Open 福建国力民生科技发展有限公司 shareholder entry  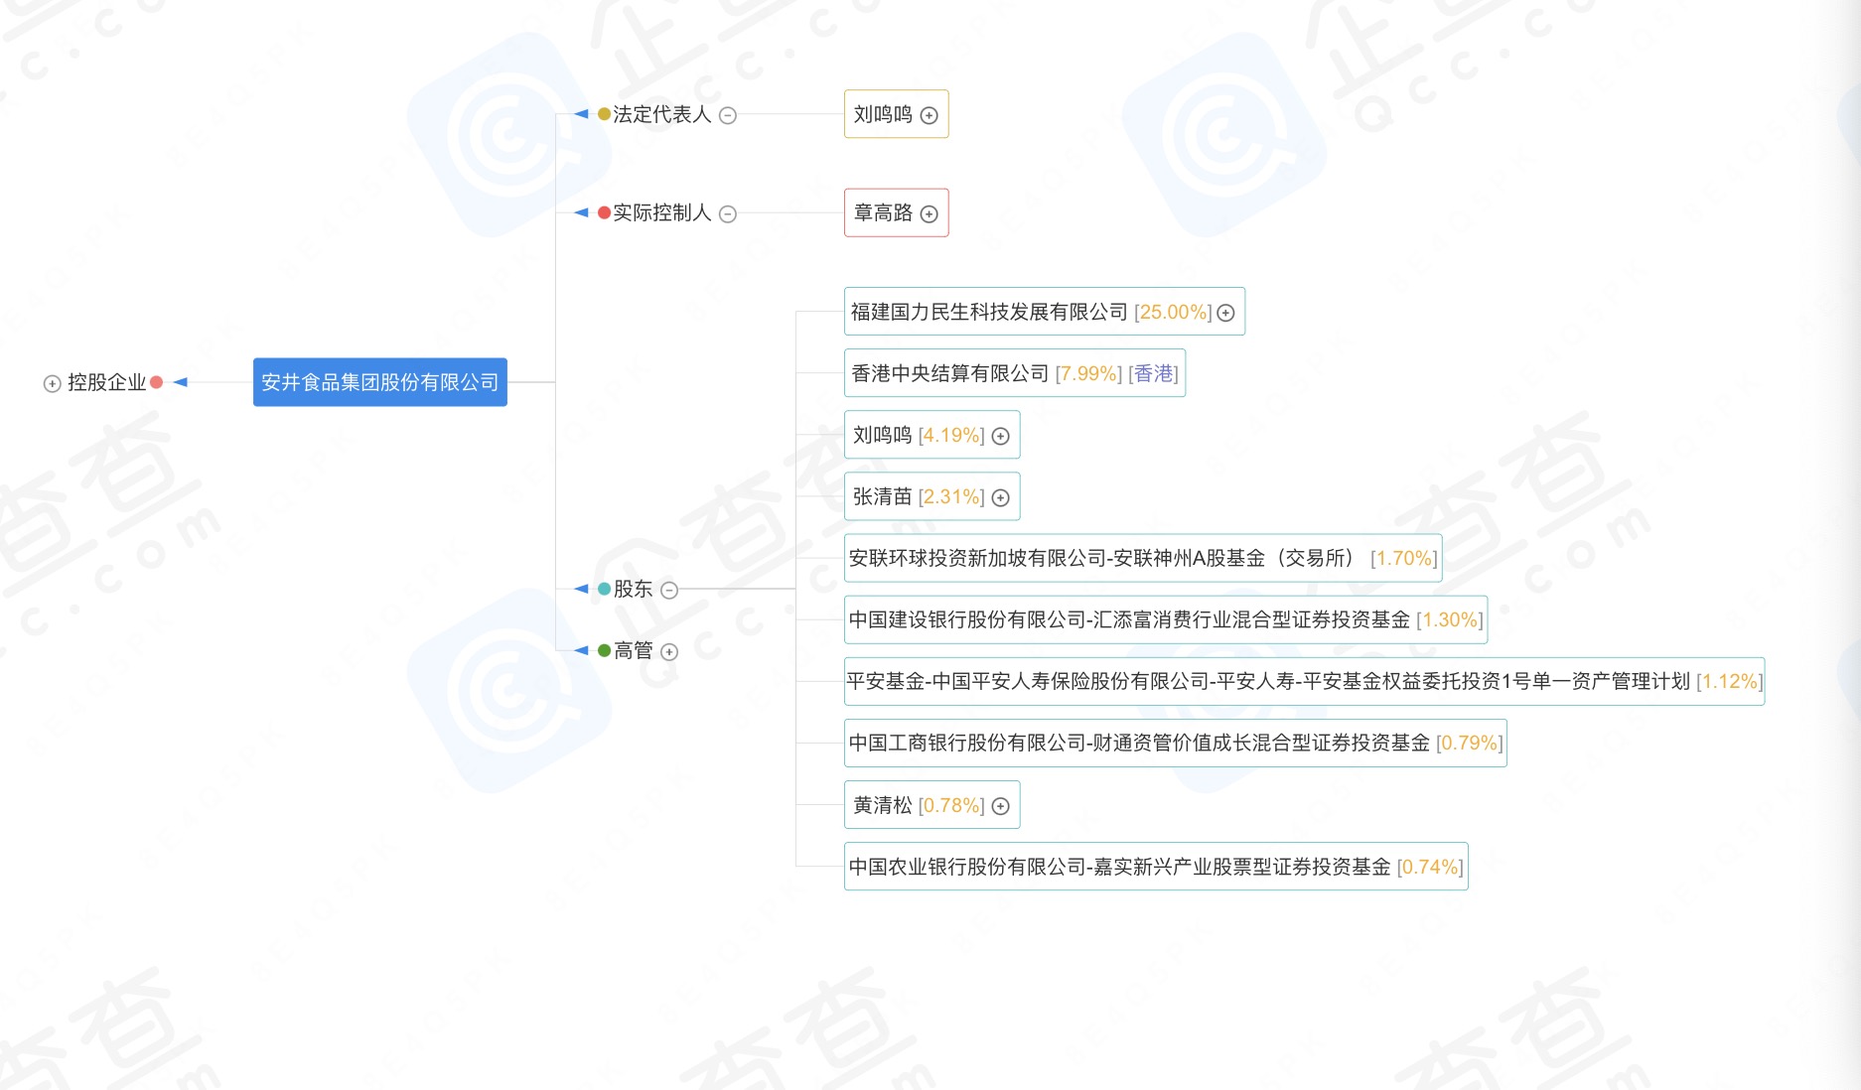[x=1045, y=312]
